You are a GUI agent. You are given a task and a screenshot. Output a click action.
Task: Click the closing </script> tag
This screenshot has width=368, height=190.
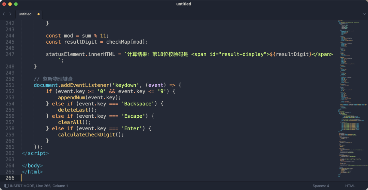(x=35, y=153)
